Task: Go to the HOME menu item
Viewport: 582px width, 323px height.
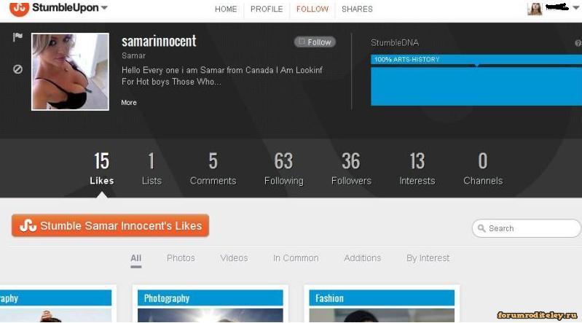Action: [226, 9]
